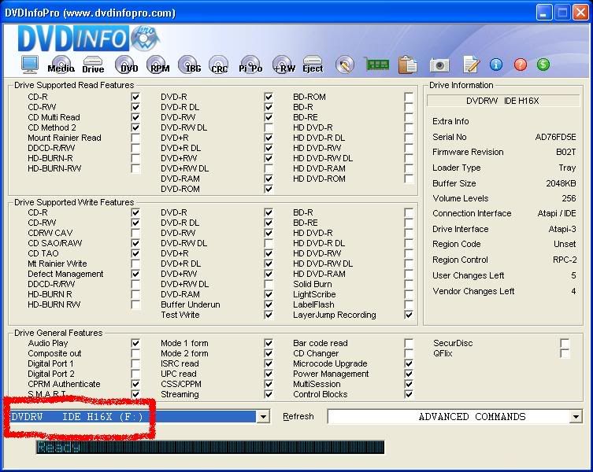This screenshot has height=472, width=593.
Task: Click the Refresh button
Action: (298, 416)
